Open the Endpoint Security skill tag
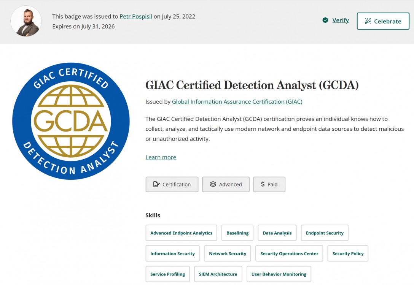Screen dimensions: 414x285 [325, 233]
